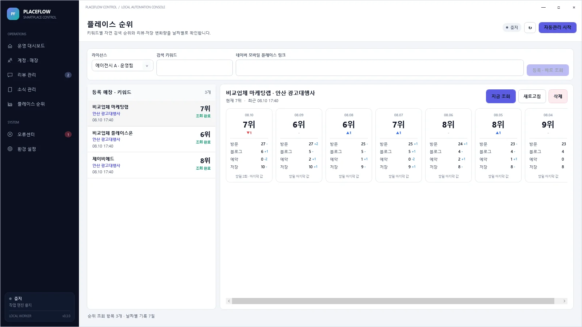Click the 오류센터 error circle icon
This screenshot has width=582, height=327.
10,134
